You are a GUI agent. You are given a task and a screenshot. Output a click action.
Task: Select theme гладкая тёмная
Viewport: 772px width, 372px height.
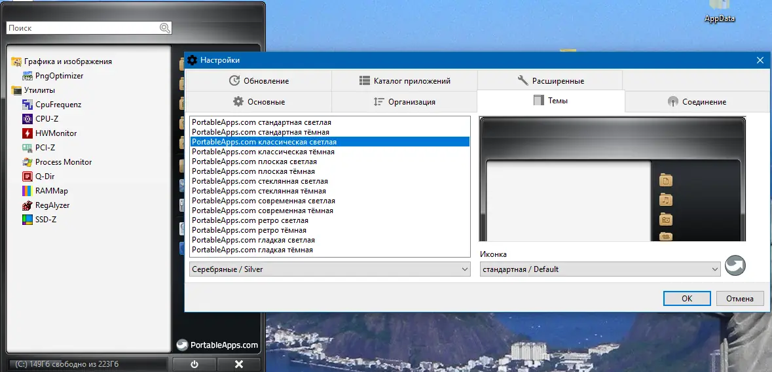(330, 250)
